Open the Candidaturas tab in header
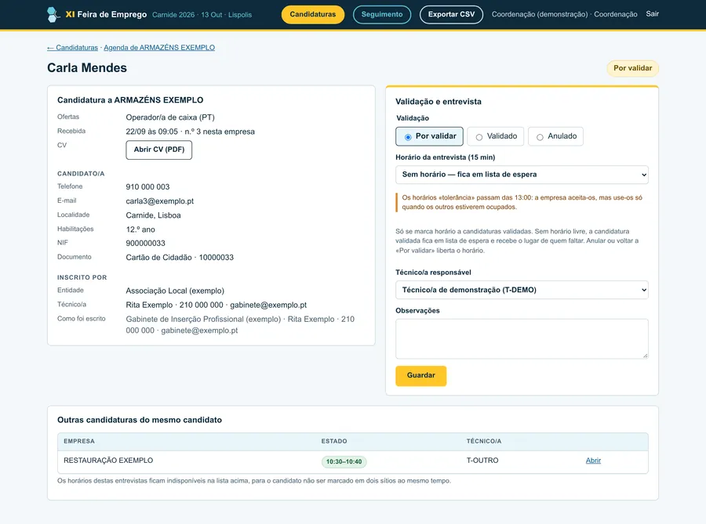This screenshot has width=706, height=524. pyautogui.click(x=312, y=14)
